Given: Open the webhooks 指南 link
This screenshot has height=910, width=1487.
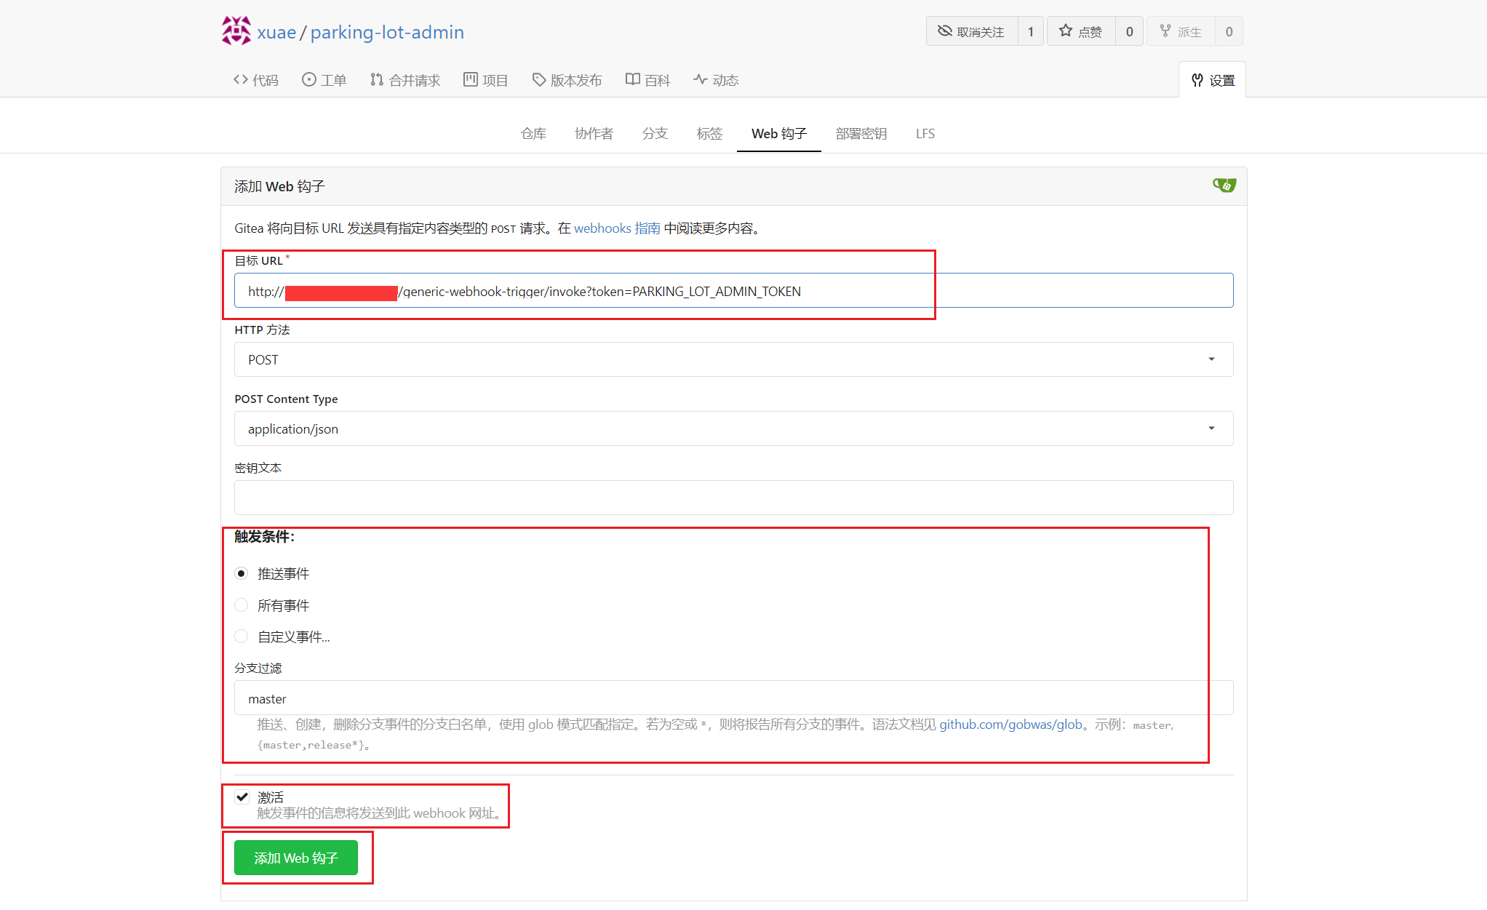Looking at the screenshot, I should click(x=617, y=228).
